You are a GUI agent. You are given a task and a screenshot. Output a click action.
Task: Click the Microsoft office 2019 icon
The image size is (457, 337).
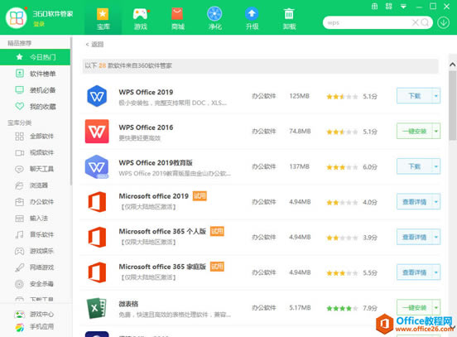click(97, 202)
